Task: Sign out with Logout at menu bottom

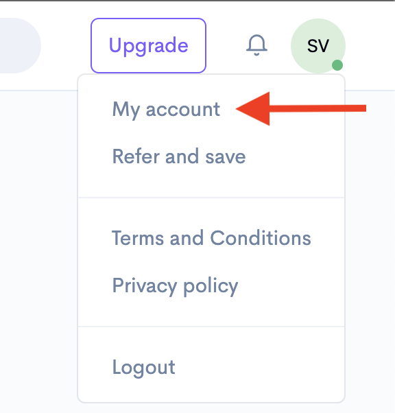Action: [143, 368]
